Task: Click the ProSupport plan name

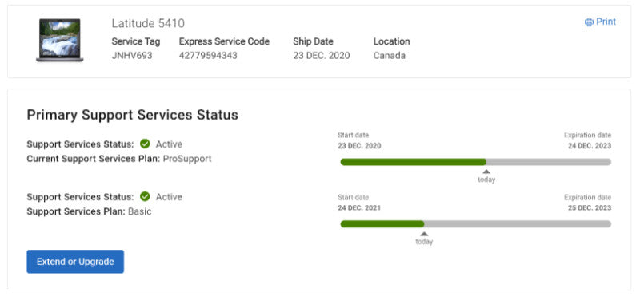Action: [187, 159]
